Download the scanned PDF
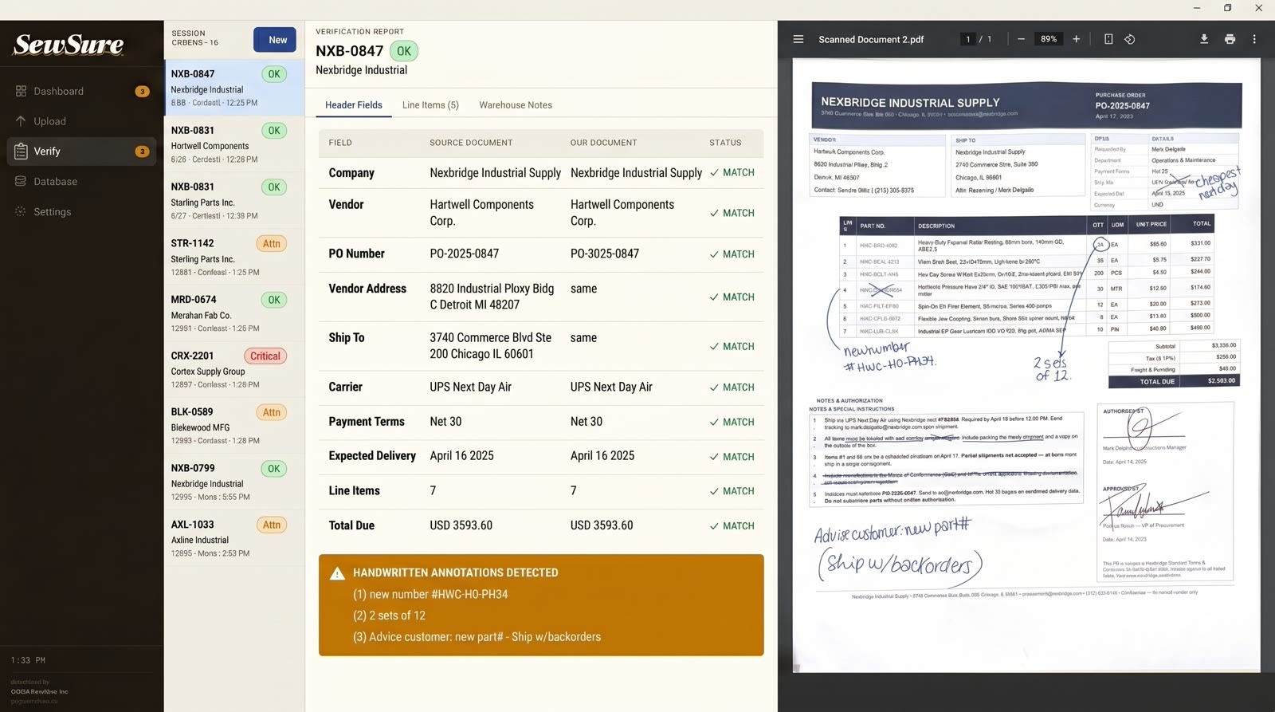1275x712 pixels. tap(1204, 39)
